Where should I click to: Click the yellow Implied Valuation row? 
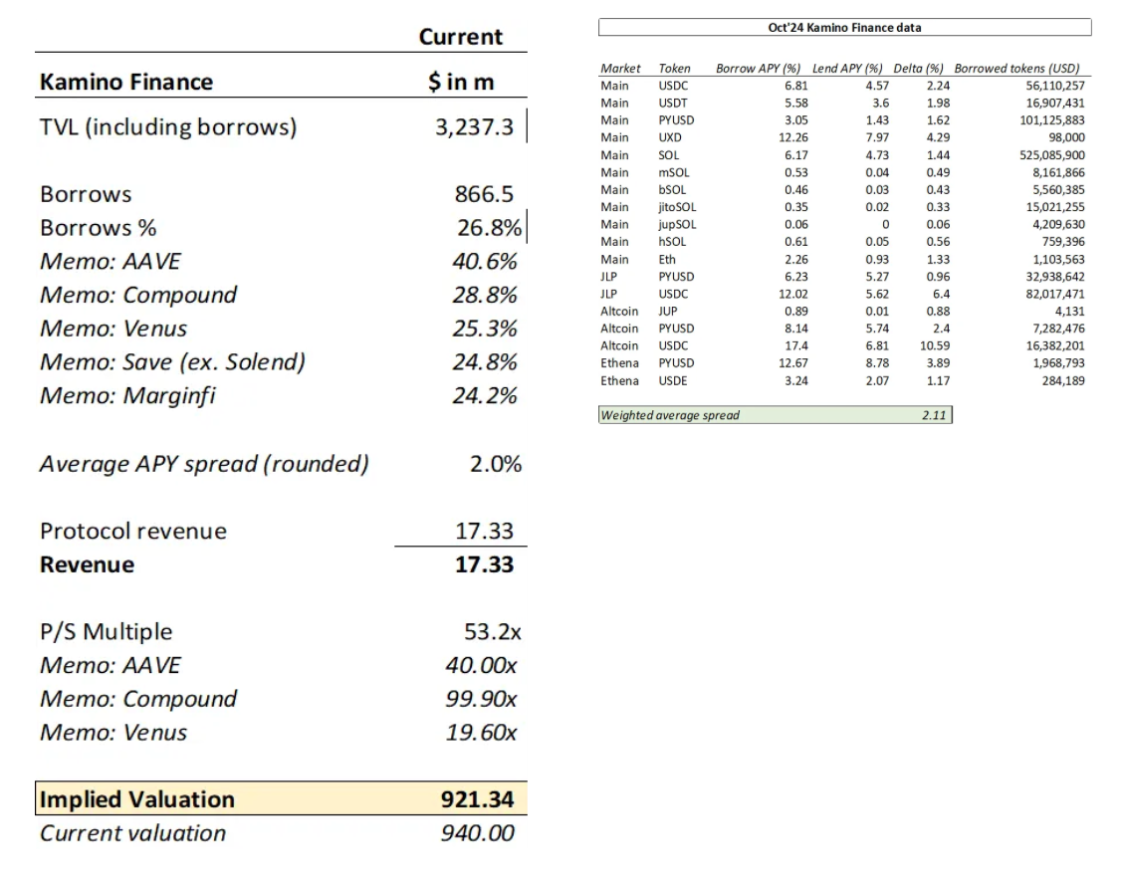pyautogui.click(x=281, y=798)
